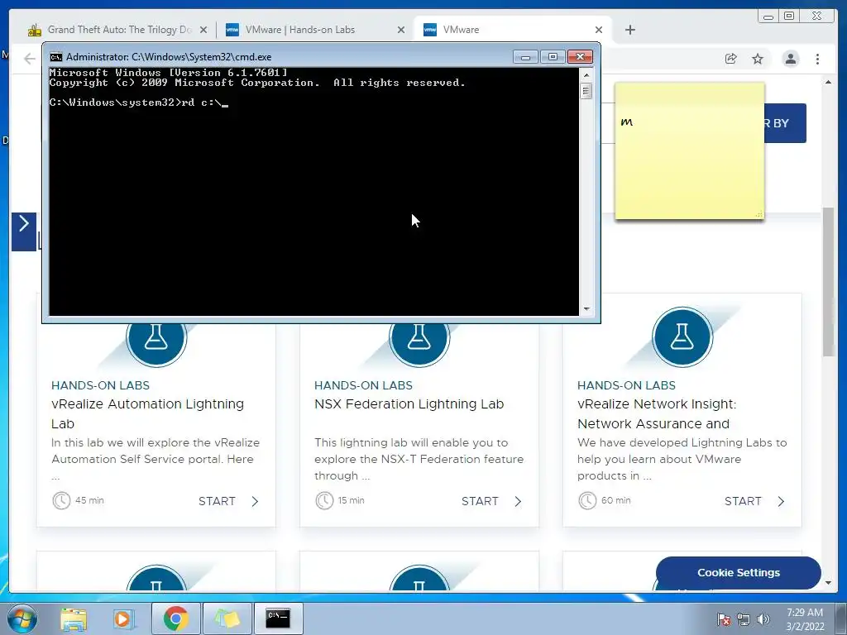This screenshot has height=635, width=847.
Task: Click cmd scrollbar down arrow
Action: 586,309
